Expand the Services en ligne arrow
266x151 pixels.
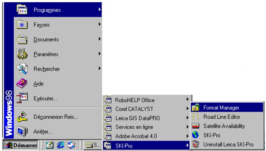point(188,127)
